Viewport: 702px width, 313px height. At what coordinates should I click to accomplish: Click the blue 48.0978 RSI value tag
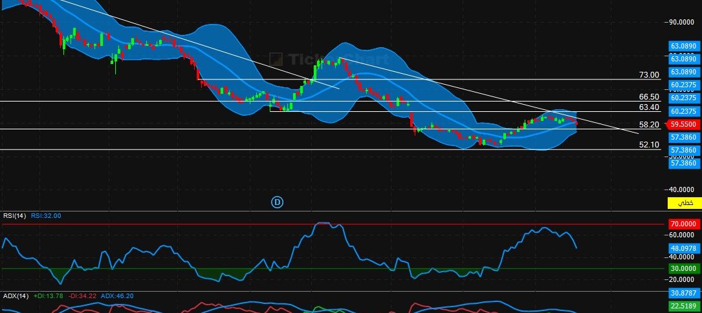click(x=683, y=248)
